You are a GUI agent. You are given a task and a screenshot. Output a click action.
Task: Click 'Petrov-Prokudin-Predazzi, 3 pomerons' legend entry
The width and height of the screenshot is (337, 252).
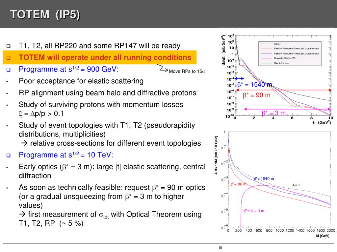(296, 53)
